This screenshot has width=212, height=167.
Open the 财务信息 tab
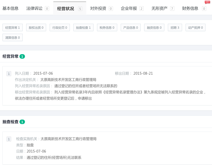pyautogui.click(x=194, y=8)
